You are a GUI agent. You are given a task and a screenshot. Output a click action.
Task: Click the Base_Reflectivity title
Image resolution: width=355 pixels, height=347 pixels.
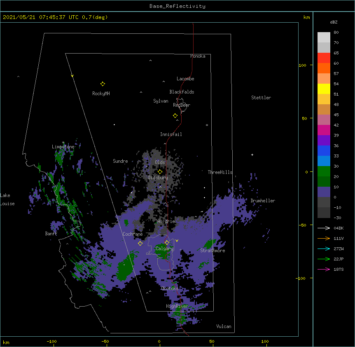point(177,6)
